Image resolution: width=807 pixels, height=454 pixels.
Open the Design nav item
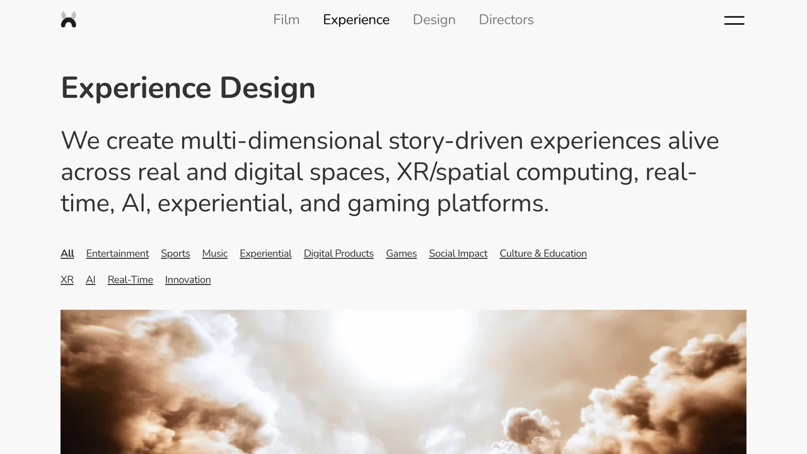coord(434,20)
